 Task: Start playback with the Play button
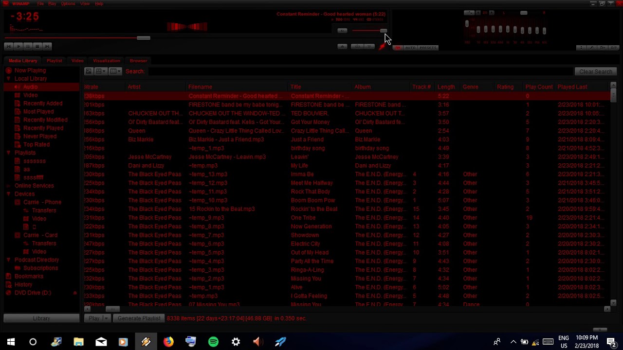coord(18,46)
